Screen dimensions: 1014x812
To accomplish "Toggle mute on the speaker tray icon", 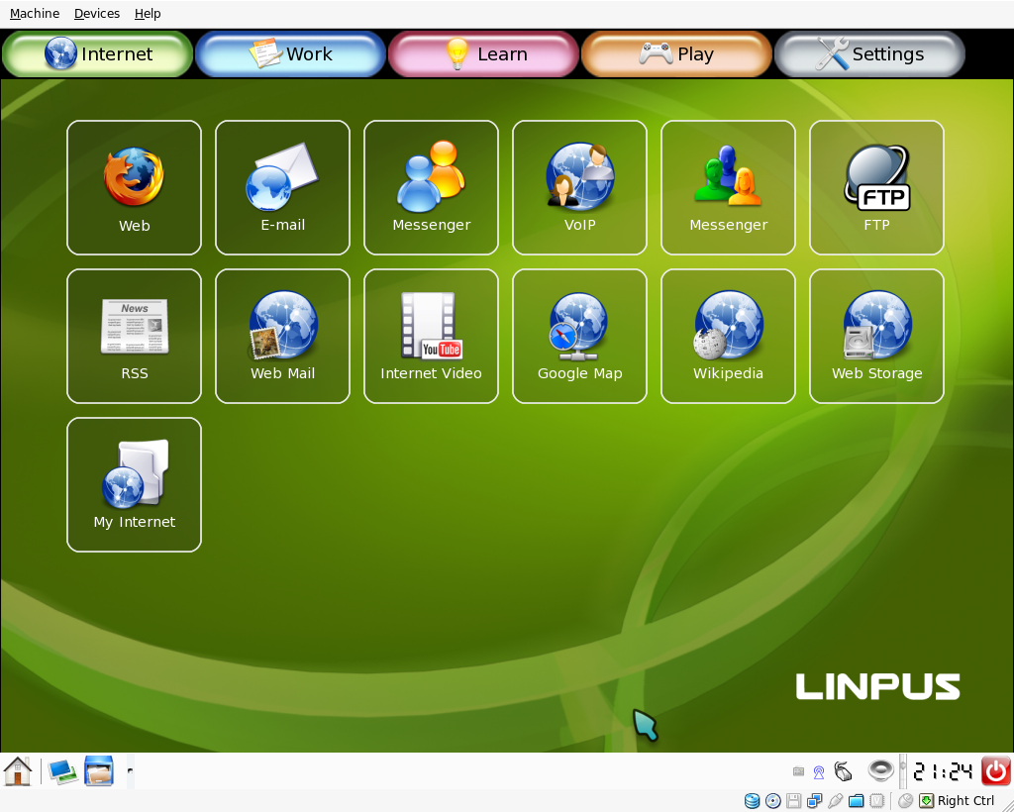I will (x=880, y=770).
